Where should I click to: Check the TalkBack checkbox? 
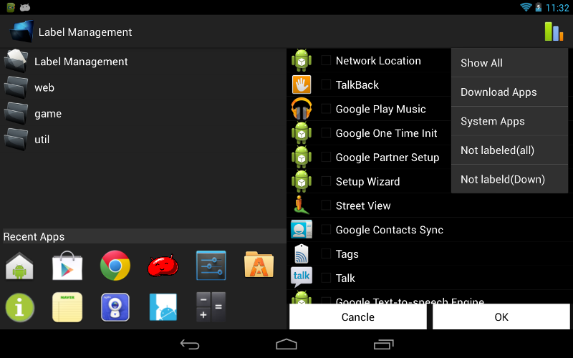(x=326, y=84)
